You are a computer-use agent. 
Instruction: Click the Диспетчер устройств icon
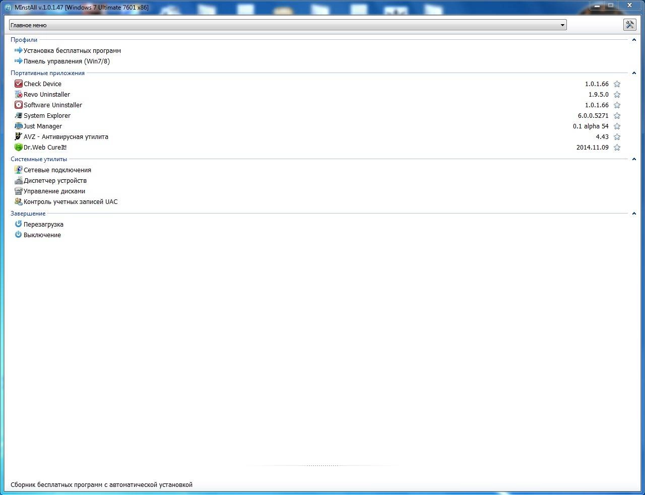(x=19, y=180)
